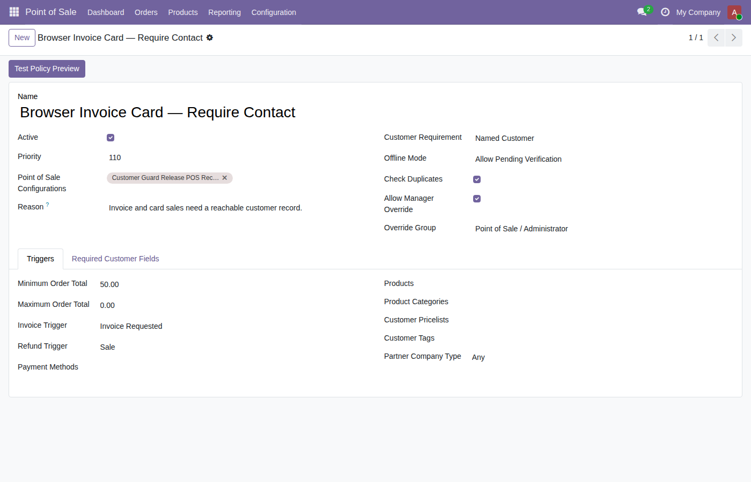Go to the next record arrow
Screen dimensions: 751x482
click(734, 37)
